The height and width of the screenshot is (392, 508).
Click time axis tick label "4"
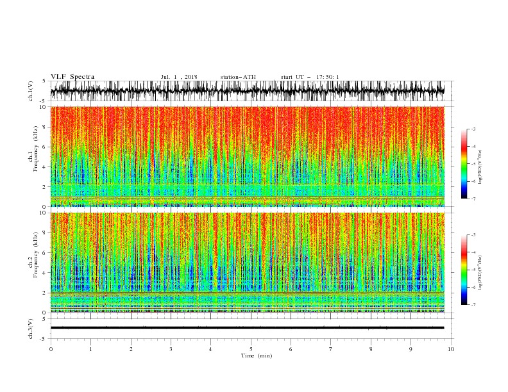point(210,349)
